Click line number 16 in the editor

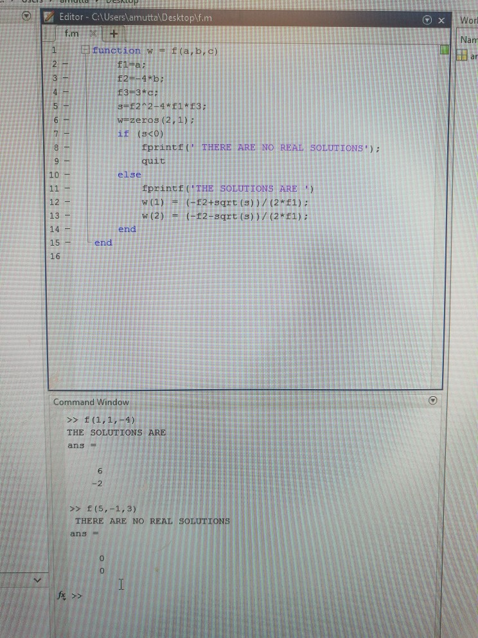[x=55, y=257]
